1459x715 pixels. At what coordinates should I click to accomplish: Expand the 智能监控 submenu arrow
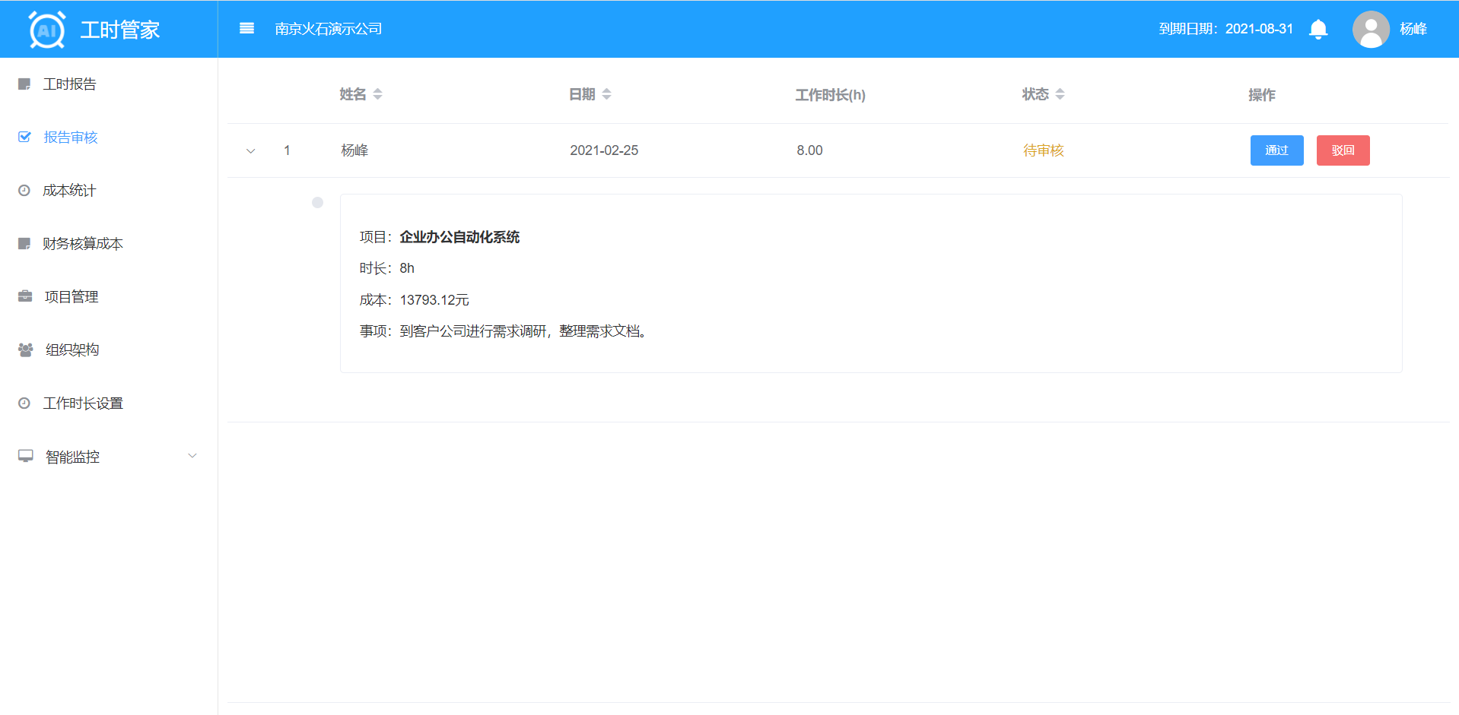click(x=192, y=456)
